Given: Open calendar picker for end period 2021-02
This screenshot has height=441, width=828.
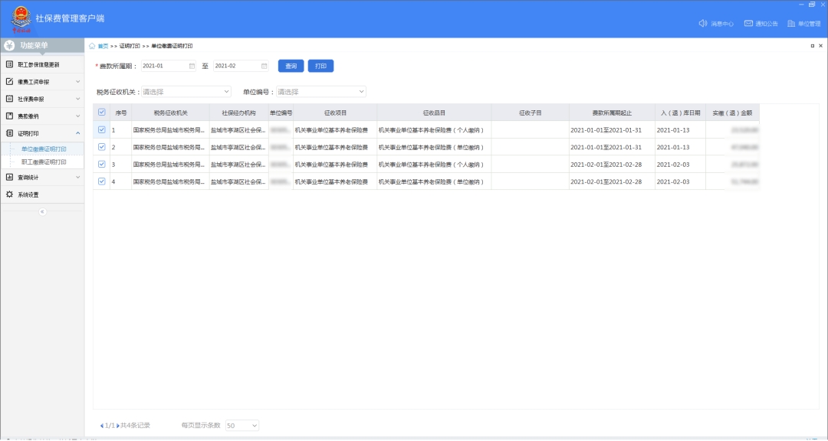Looking at the screenshot, I should click(264, 66).
